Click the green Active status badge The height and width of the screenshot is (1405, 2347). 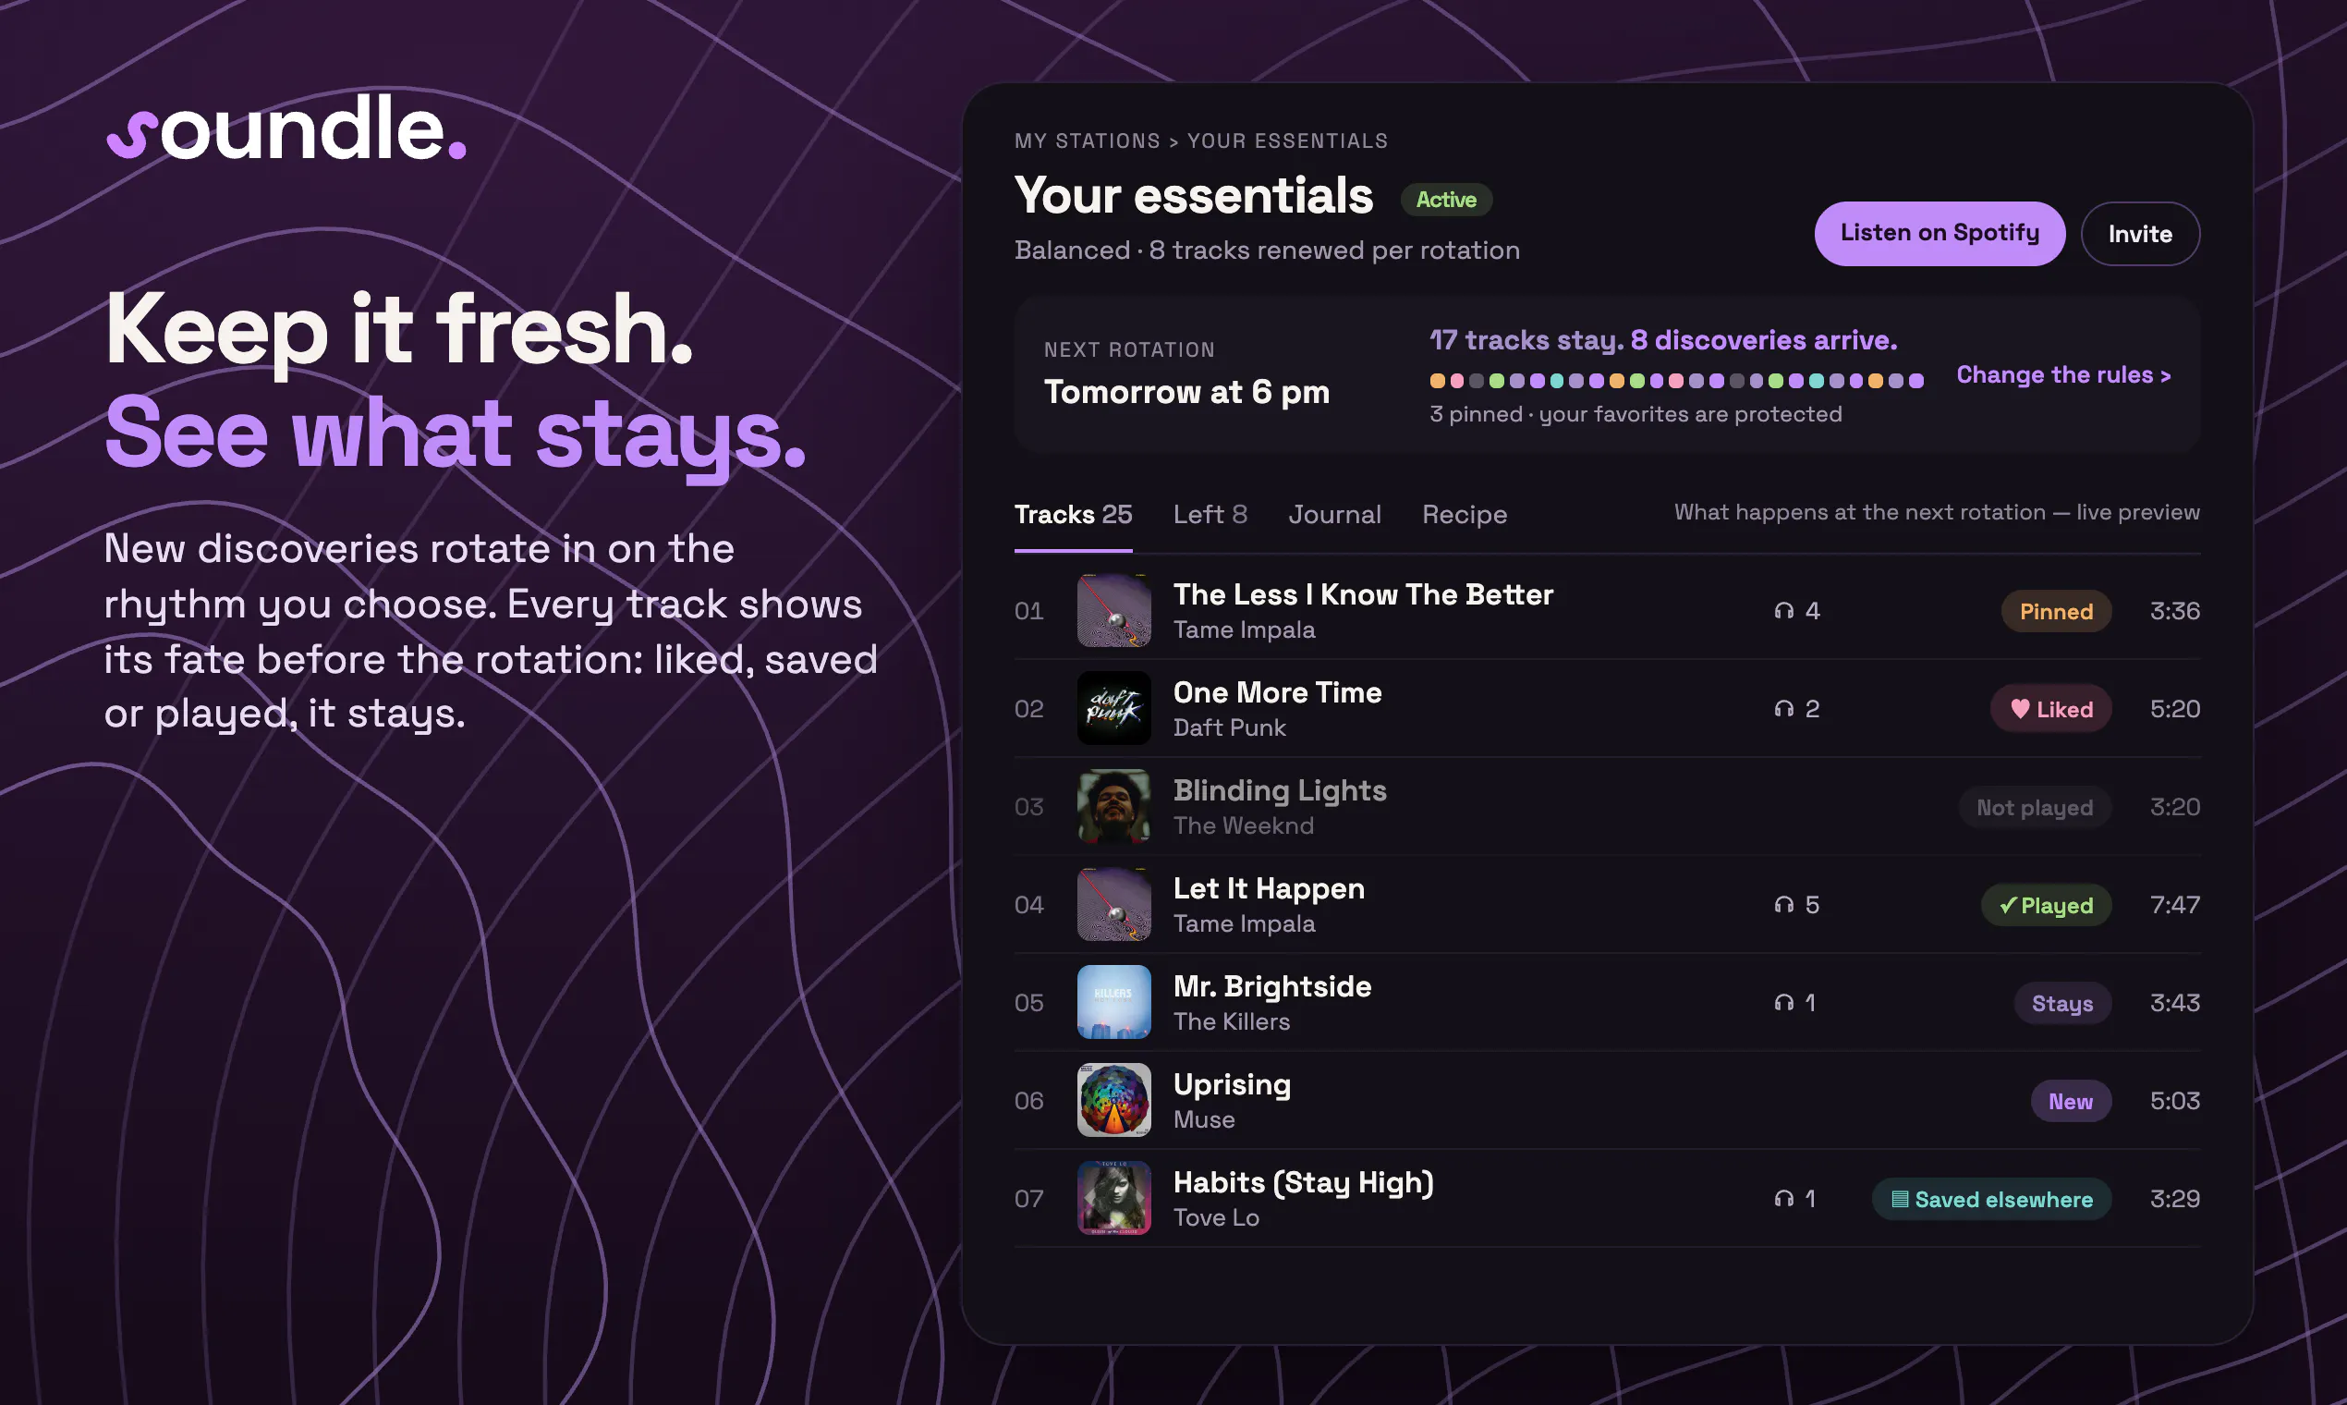[1445, 200]
